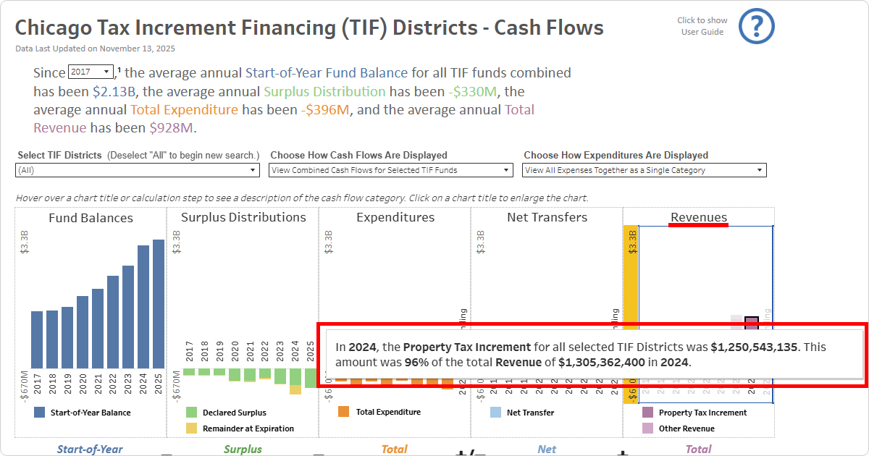The height and width of the screenshot is (456, 869).
Task: Select the pink Other Revenue color swatch
Action: [647, 428]
